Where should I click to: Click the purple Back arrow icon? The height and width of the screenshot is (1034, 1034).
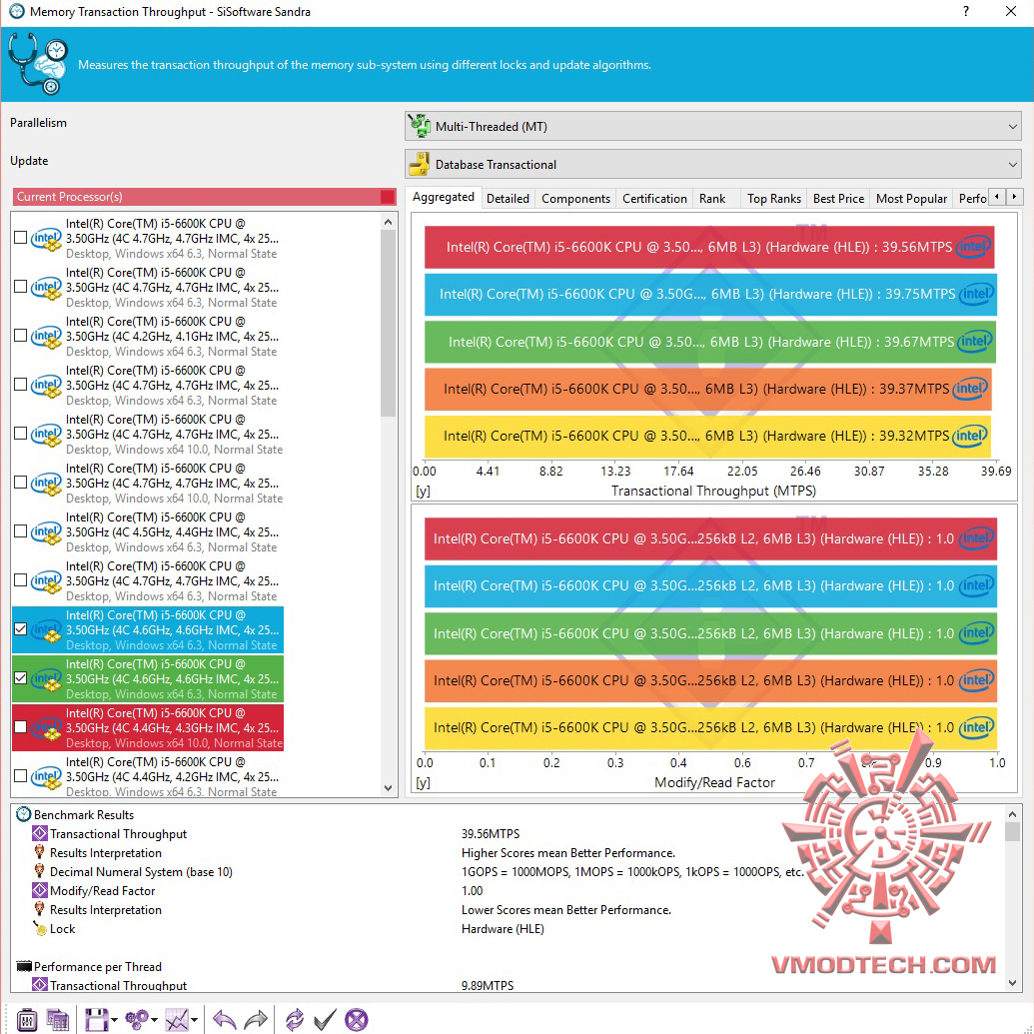point(225,1019)
